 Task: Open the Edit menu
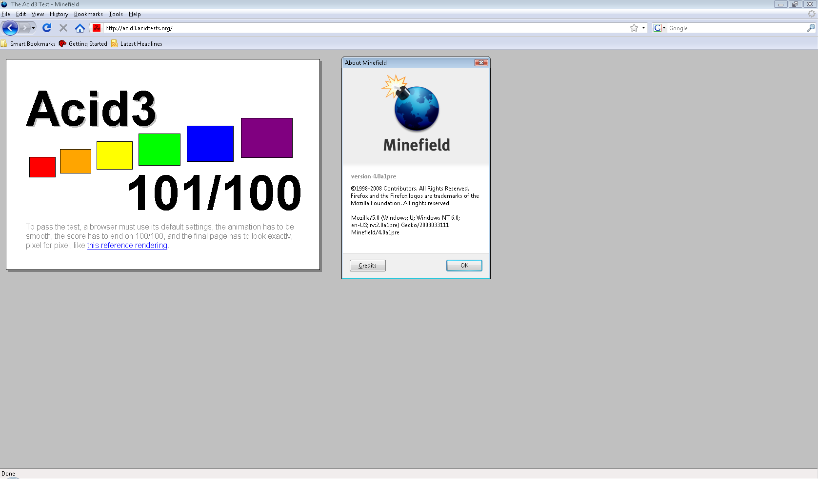pos(21,14)
